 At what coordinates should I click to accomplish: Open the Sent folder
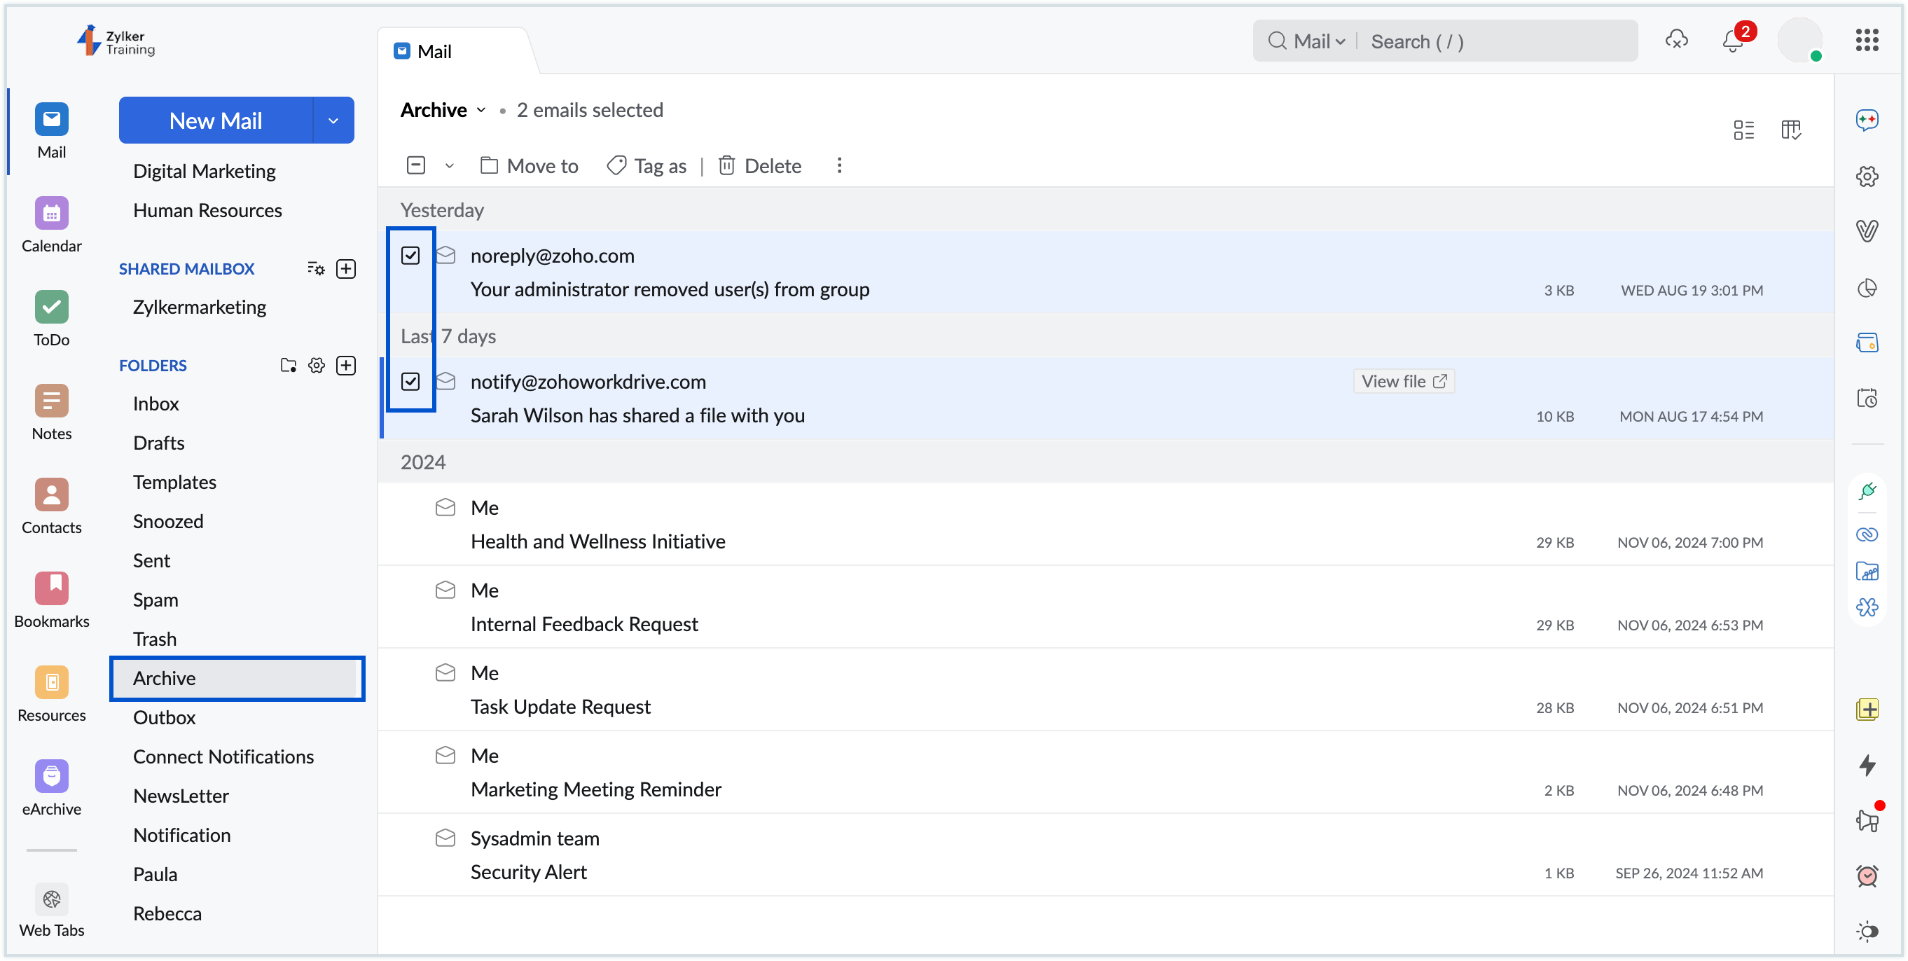pyautogui.click(x=151, y=561)
